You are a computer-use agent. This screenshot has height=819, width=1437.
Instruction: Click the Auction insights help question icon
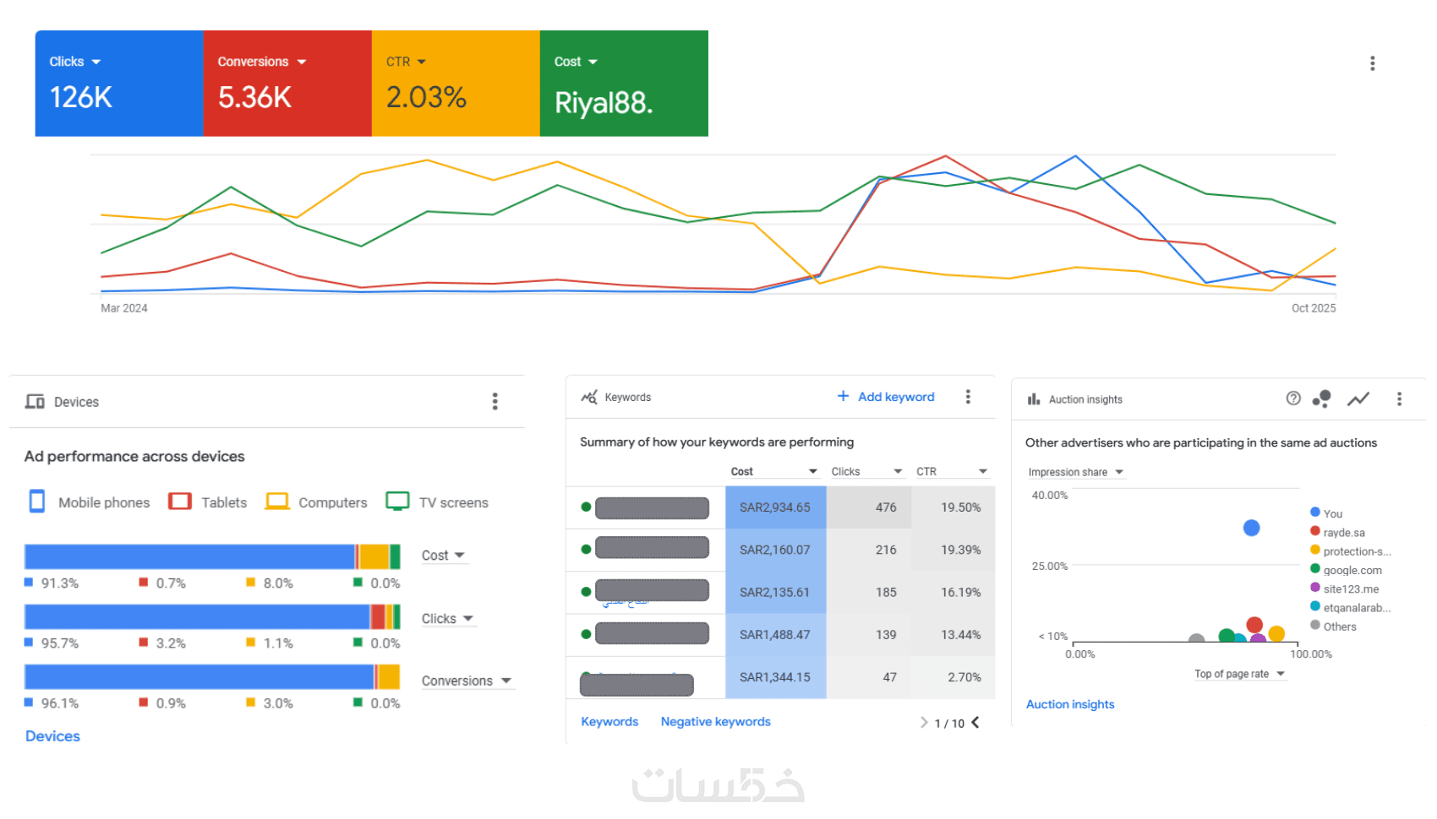coord(1293,399)
